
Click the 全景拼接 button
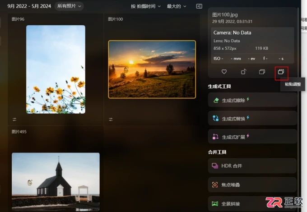pyautogui.click(x=252, y=204)
